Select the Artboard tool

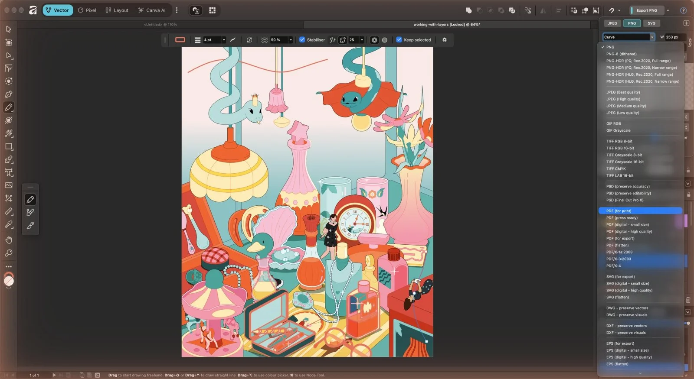[9, 42]
